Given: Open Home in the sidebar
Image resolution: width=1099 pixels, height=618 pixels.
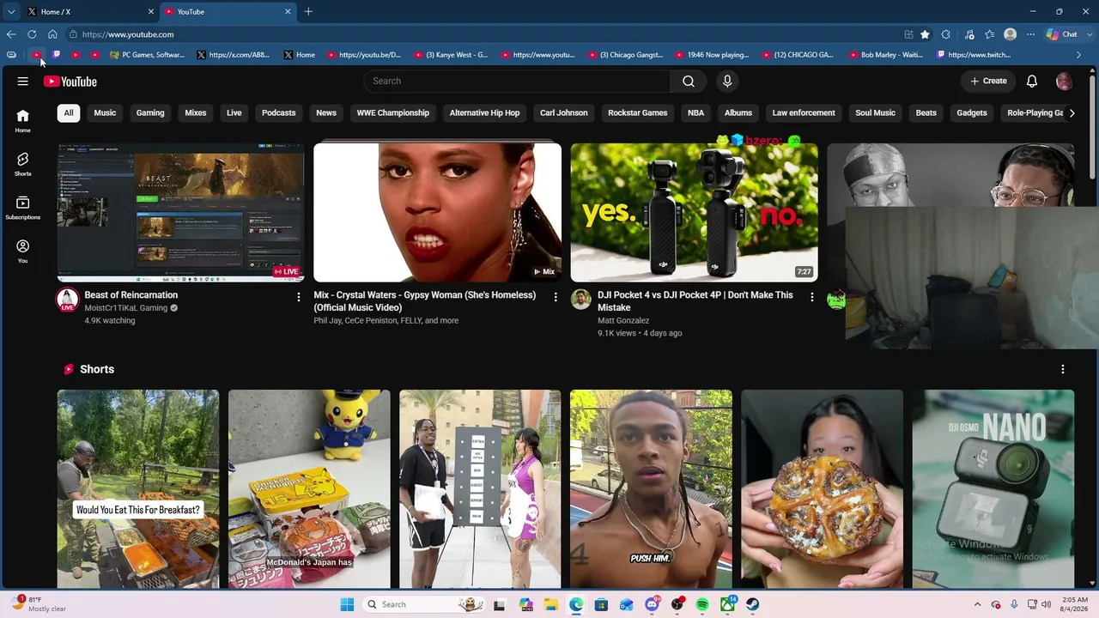Looking at the screenshot, I should coord(23,121).
